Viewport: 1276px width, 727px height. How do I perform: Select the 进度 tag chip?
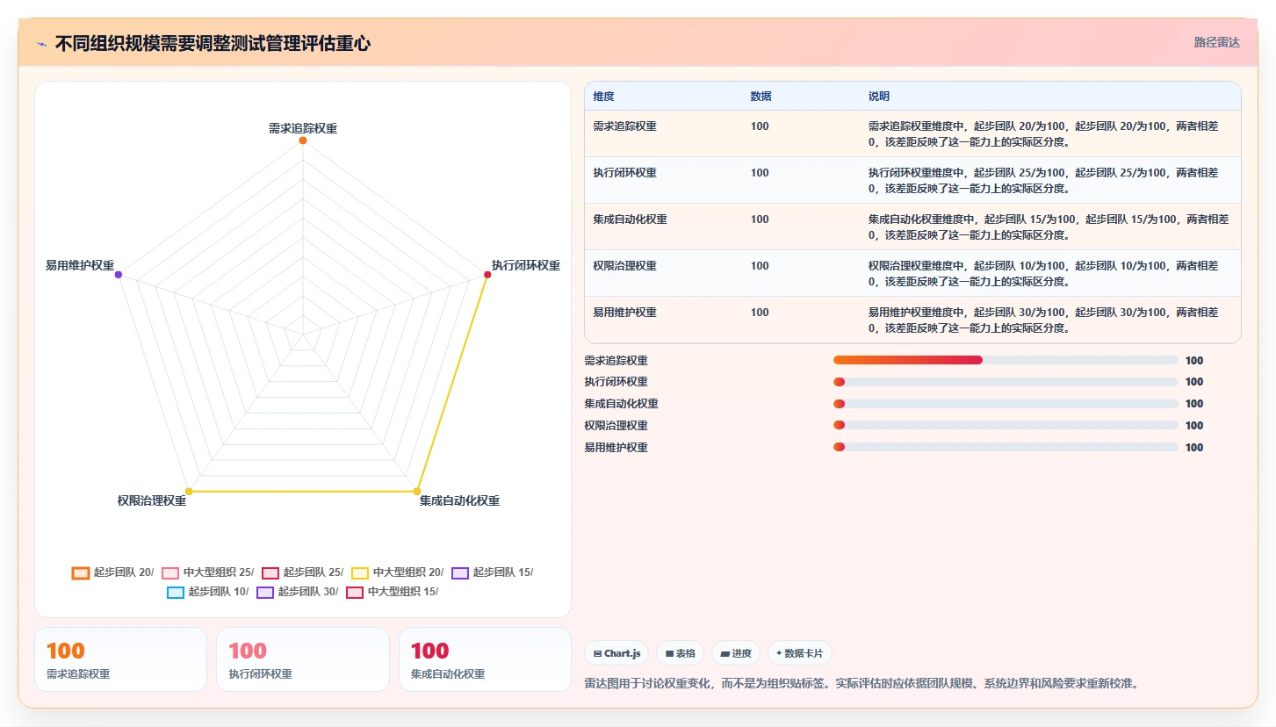tap(736, 653)
